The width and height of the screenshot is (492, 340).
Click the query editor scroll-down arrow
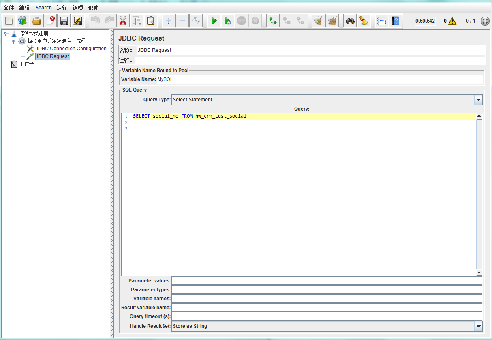(x=479, y=273)
